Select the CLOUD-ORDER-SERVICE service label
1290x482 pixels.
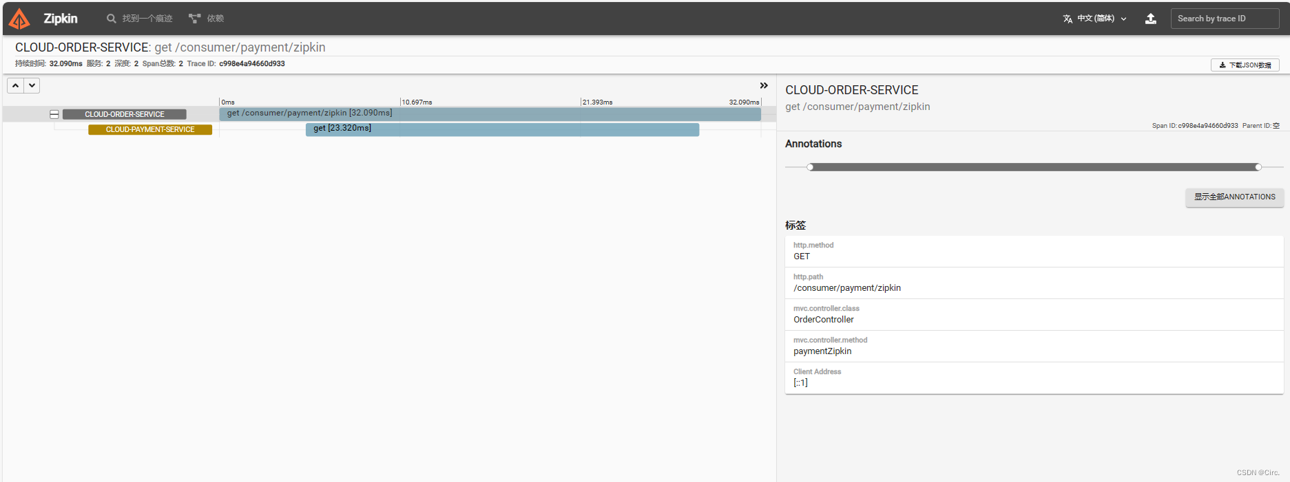pos(125,114)
